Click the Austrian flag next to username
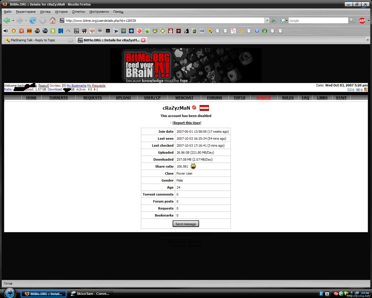The height and width of the screenshot is (298, 372). click(204, 108)
